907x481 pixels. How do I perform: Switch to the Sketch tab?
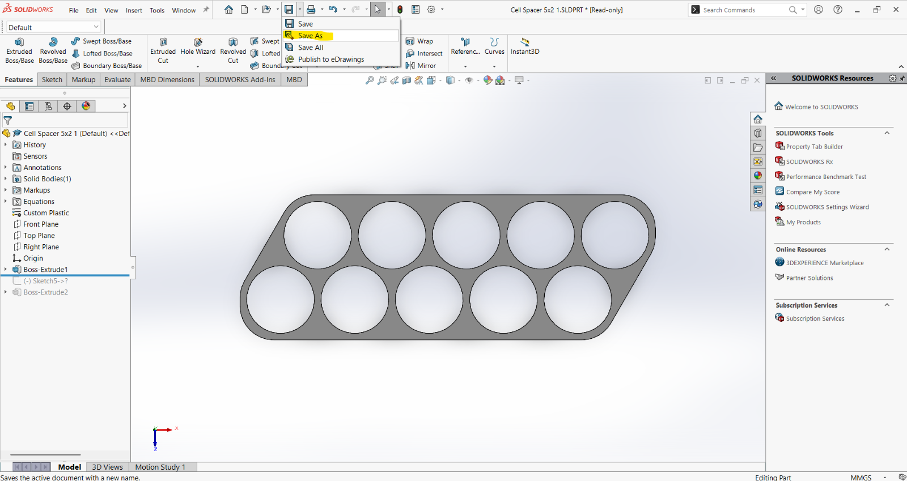coord(52,80)
